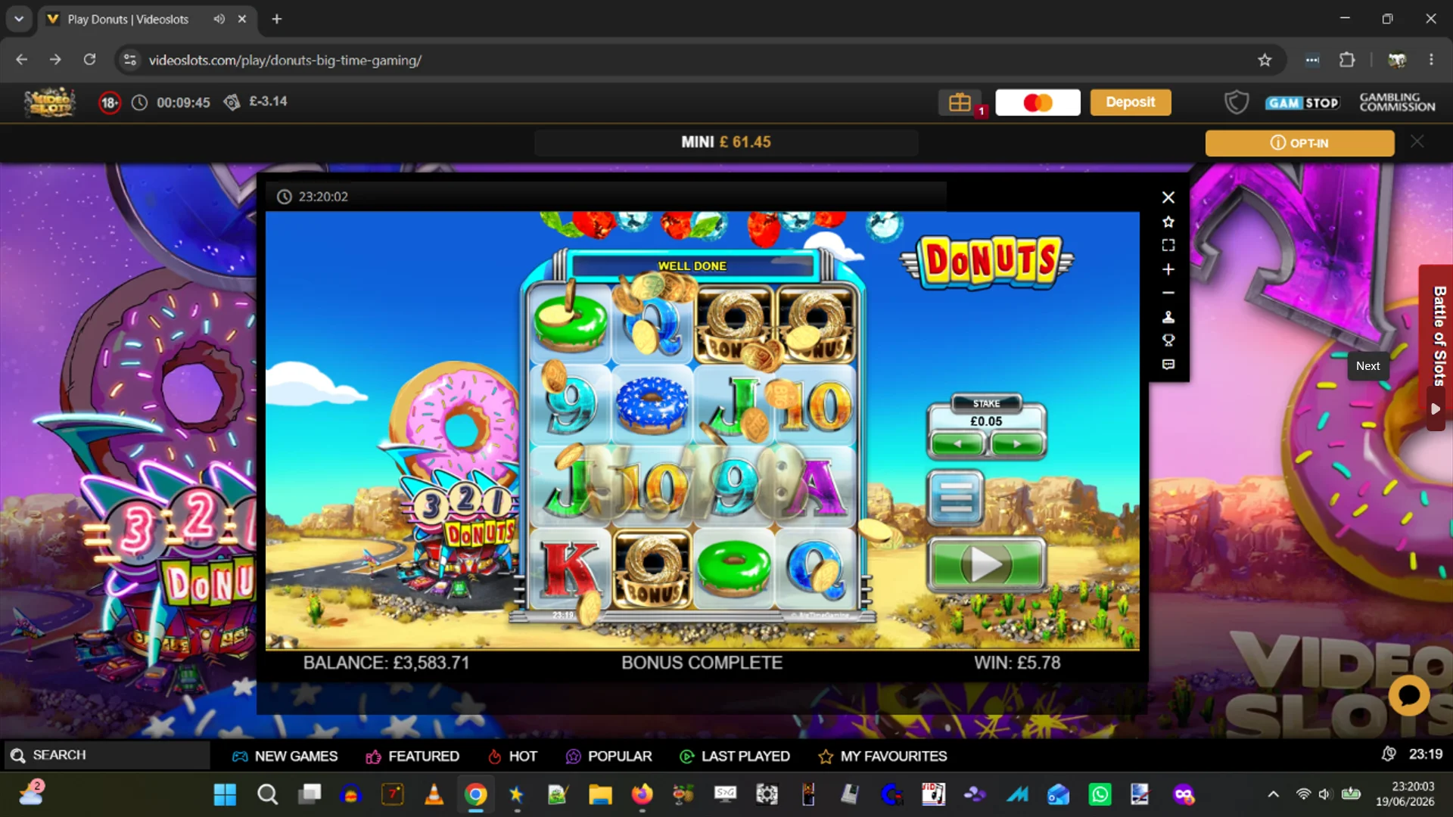Close the Play Donuts browser tab
This screenshot has width=1453, height=817.
coord(242,19)
